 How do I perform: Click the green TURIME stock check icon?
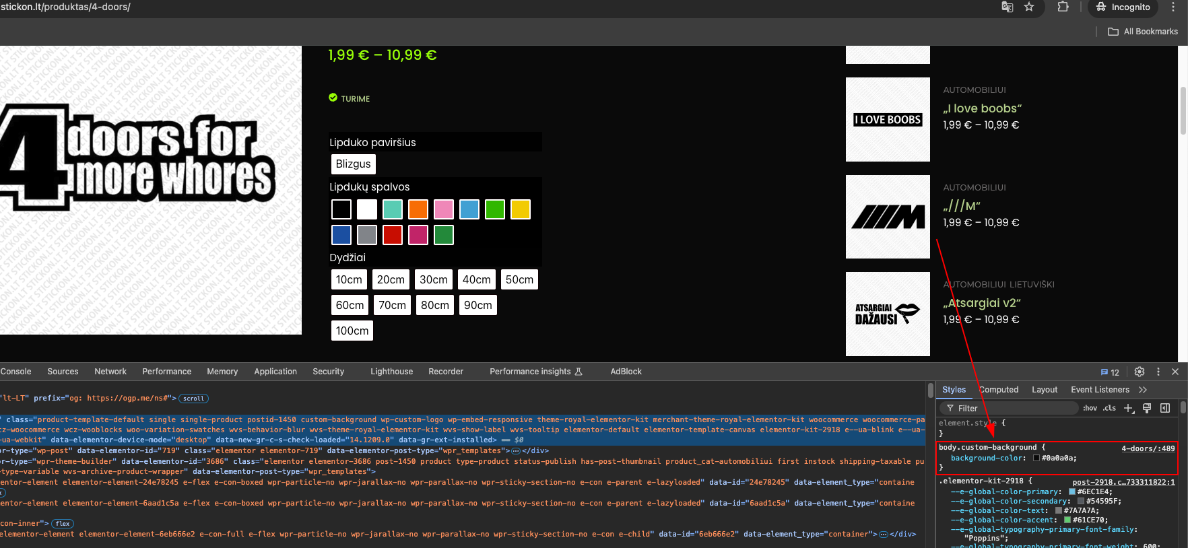[x=333, y=98]
